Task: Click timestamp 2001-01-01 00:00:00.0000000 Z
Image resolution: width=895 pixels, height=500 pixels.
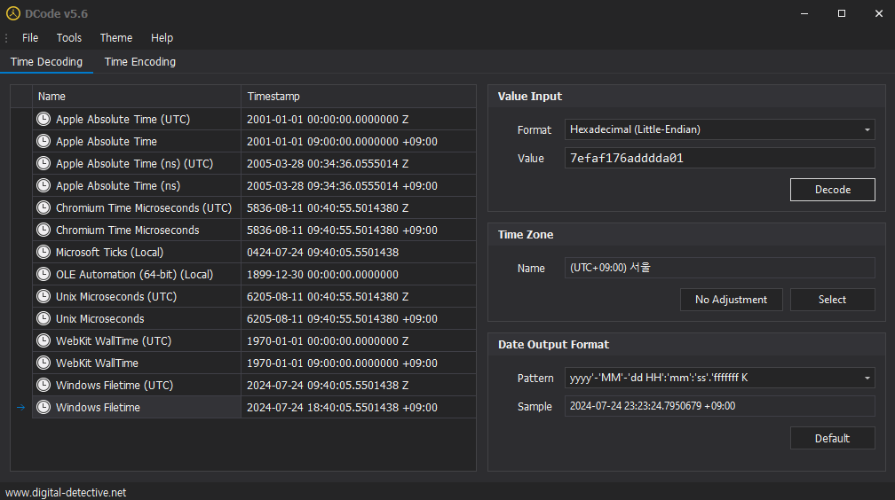Action: click(328, 119)
